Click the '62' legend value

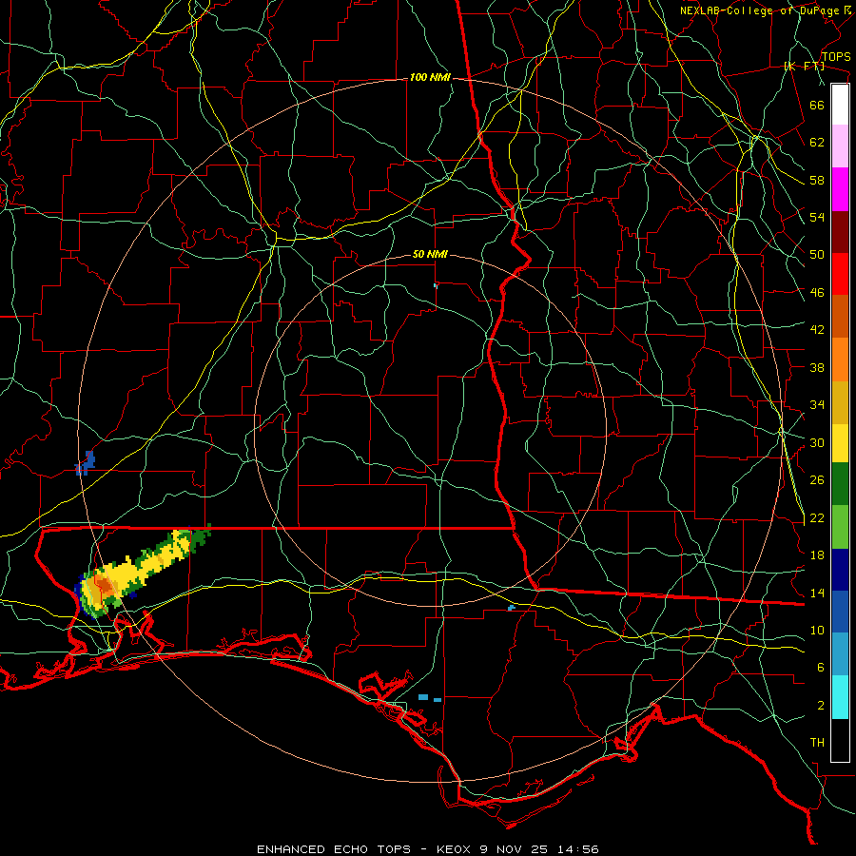click(x=817, y=143)
